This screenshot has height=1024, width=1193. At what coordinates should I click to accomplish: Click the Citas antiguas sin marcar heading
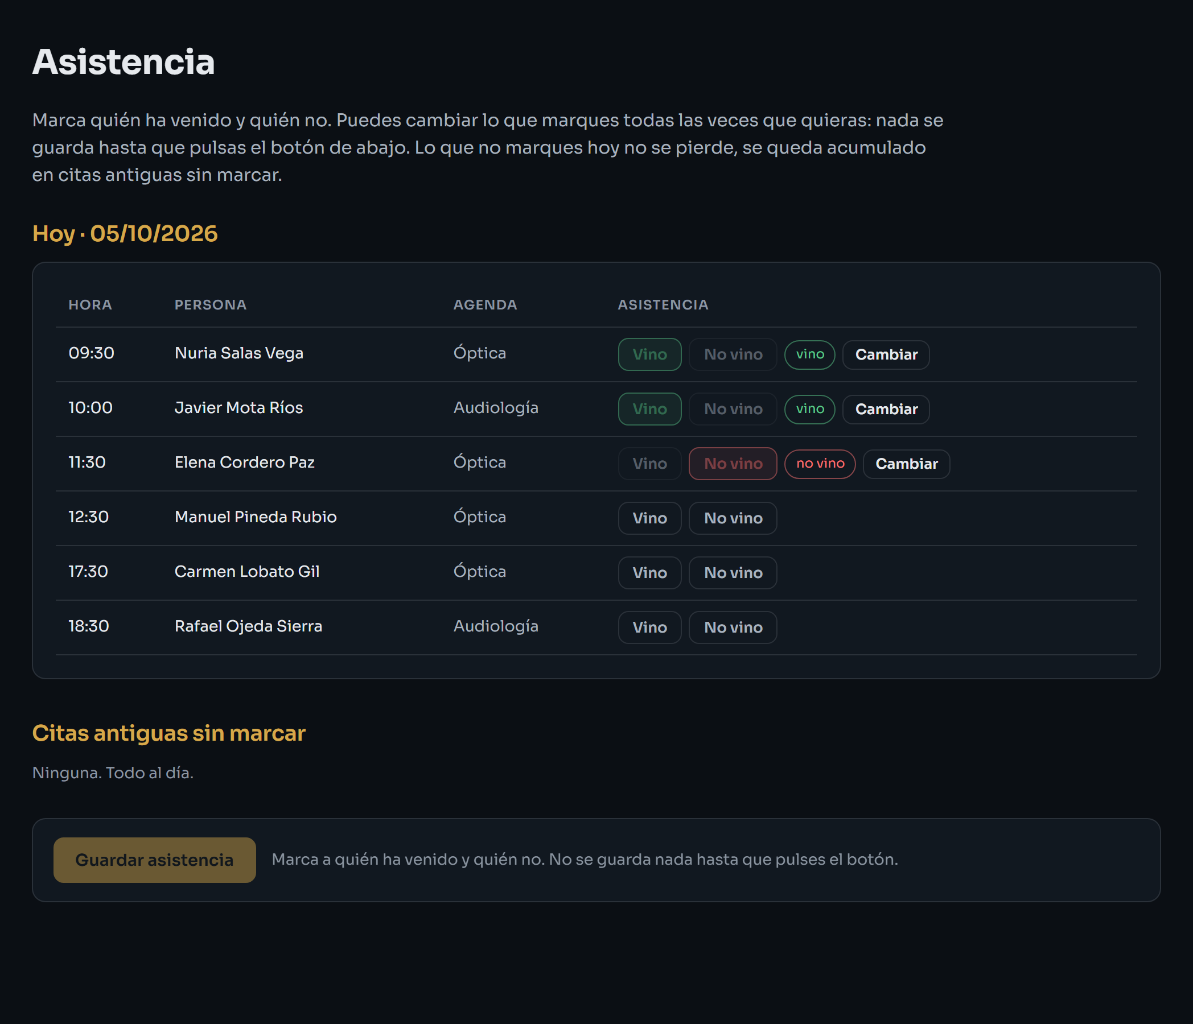click(168, 733)
